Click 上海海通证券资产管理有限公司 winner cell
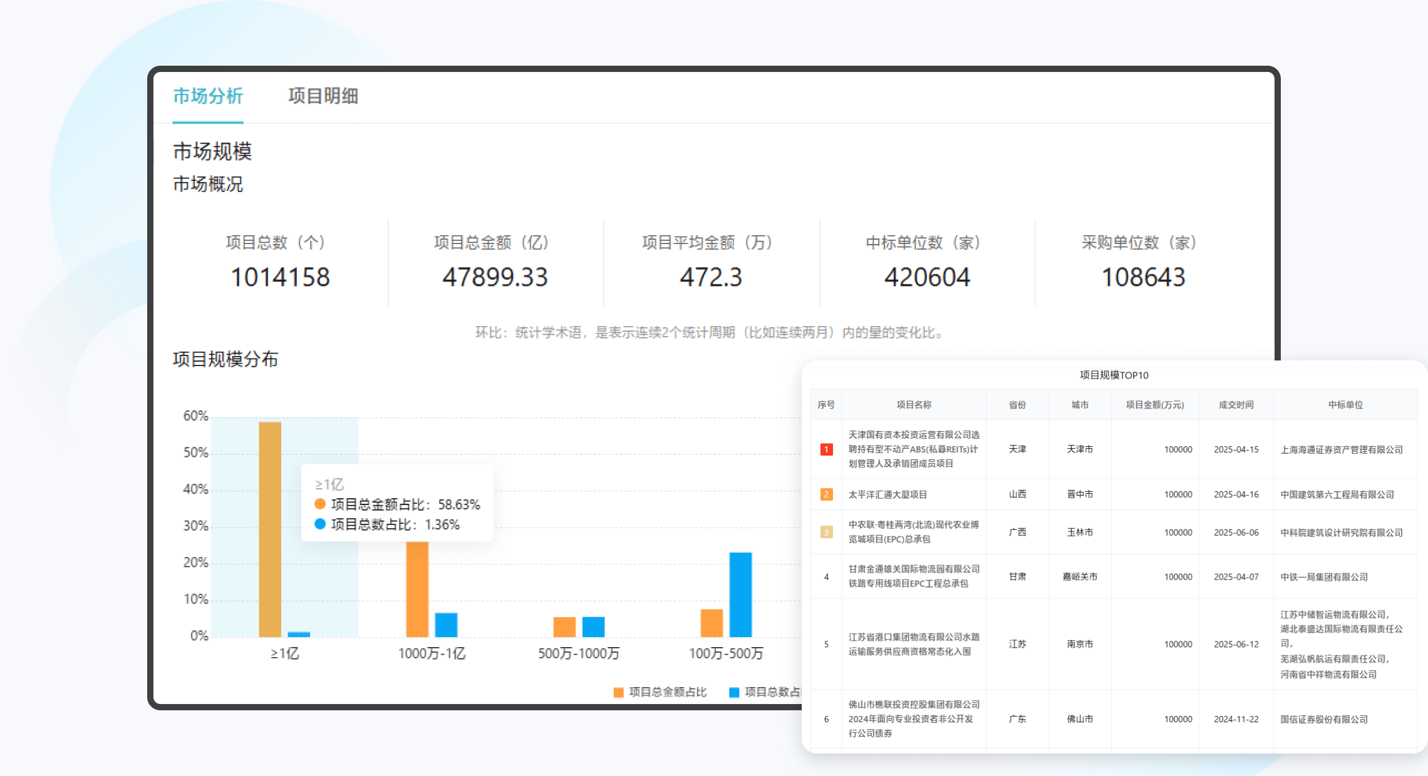Screen dimensions: 1428x776 pyautogui.click(x=1342, y=449)
